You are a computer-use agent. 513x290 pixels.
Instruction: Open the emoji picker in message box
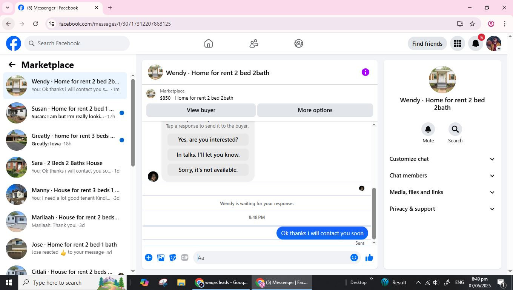tap(354, 258)
